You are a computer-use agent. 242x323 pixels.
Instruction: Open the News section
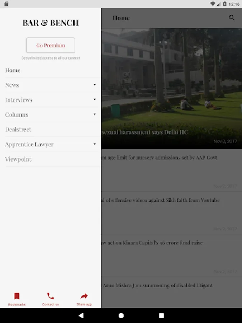[51, 85]
